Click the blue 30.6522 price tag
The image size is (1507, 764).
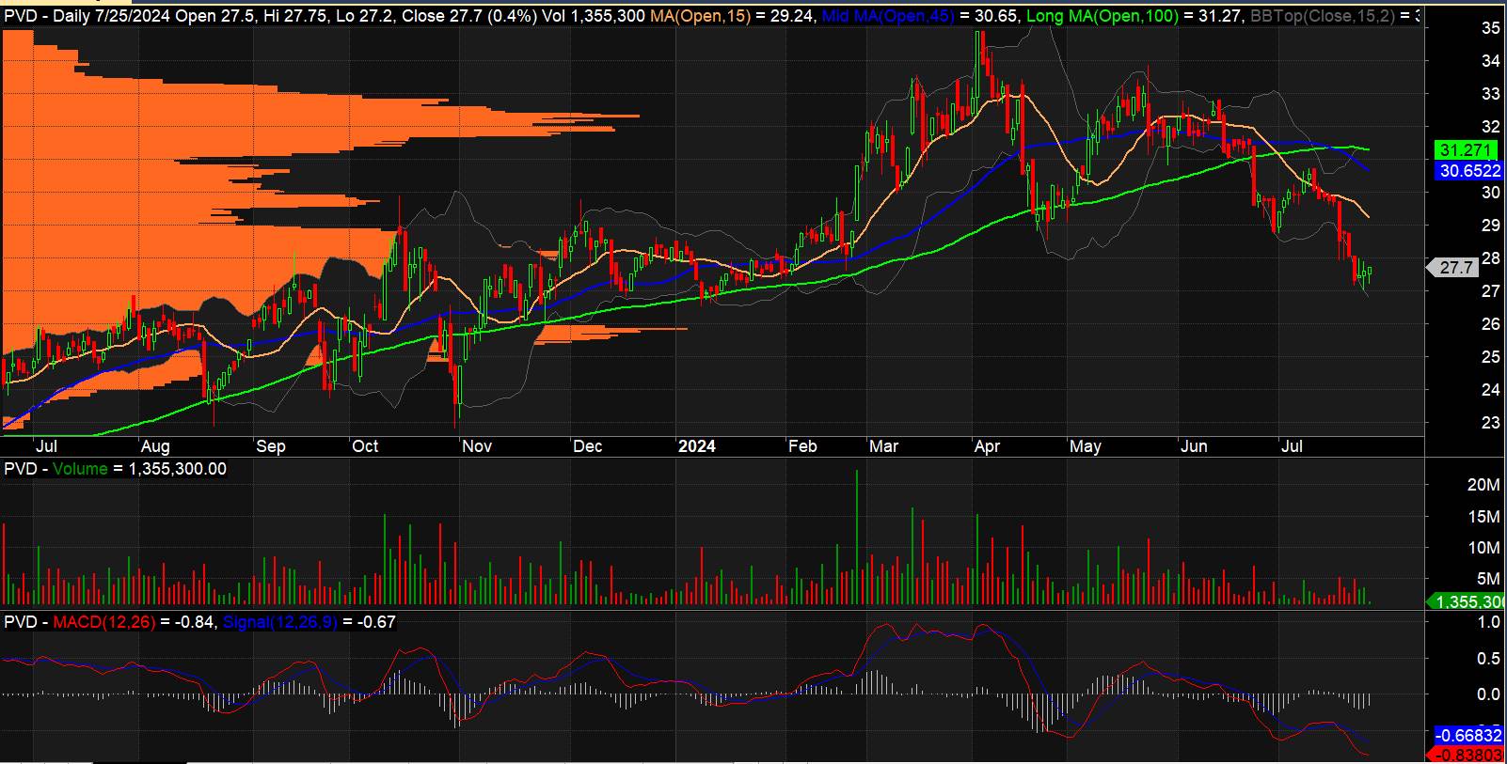[x=1468, y=170]
